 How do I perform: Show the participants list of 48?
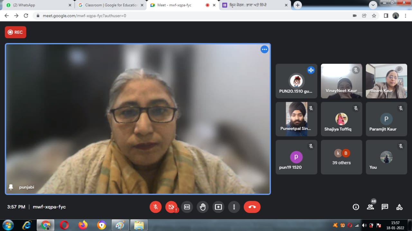coord(370,207)
